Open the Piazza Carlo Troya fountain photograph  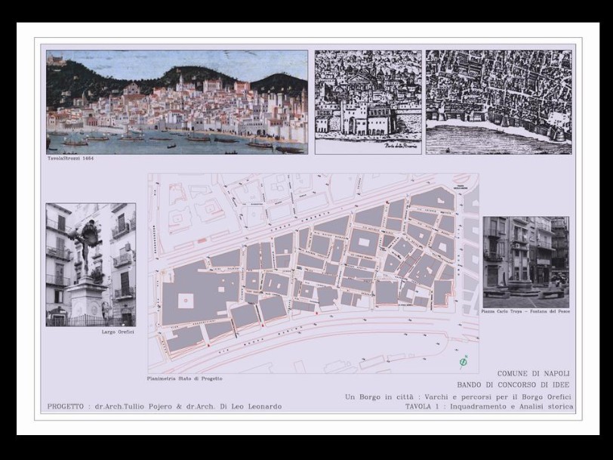pyautogui.click(x=526, y=262)
